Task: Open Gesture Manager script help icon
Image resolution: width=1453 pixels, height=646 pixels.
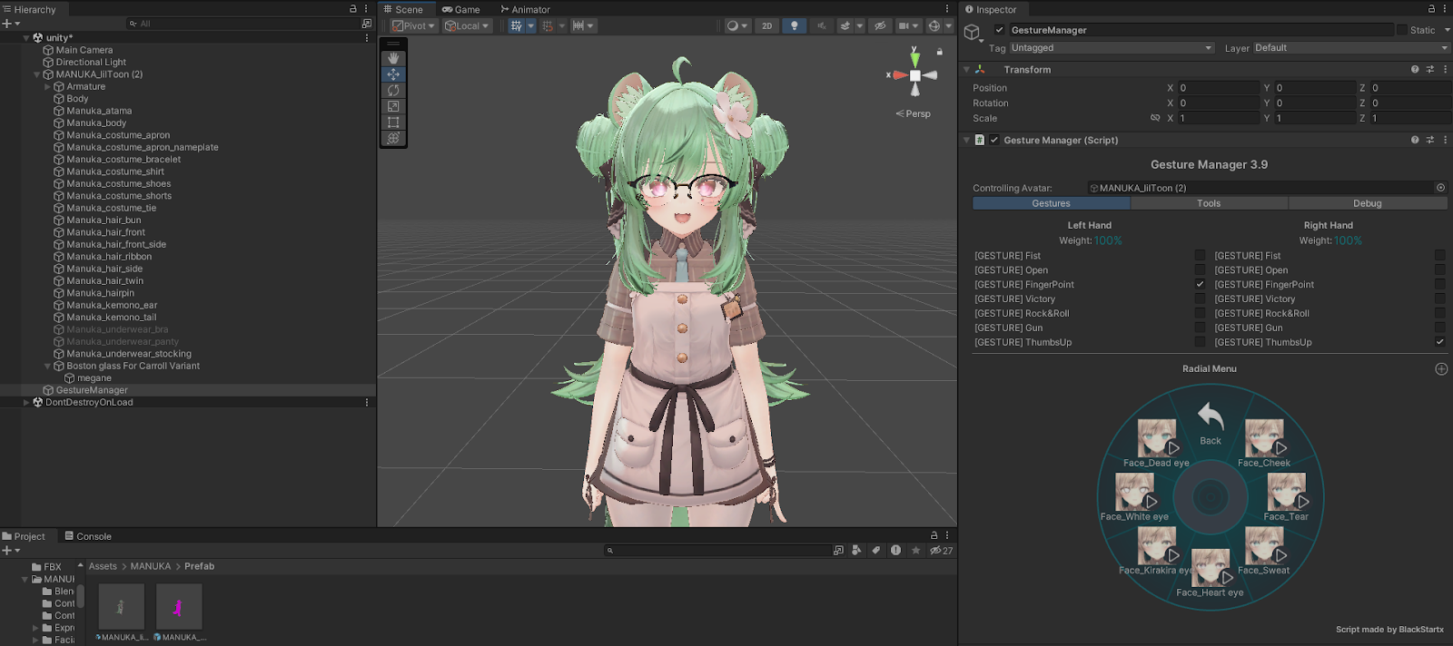Action: pos(1415,141)
